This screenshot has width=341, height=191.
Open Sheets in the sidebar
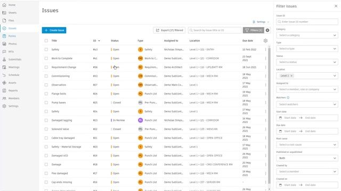click(x=12, y=13)
